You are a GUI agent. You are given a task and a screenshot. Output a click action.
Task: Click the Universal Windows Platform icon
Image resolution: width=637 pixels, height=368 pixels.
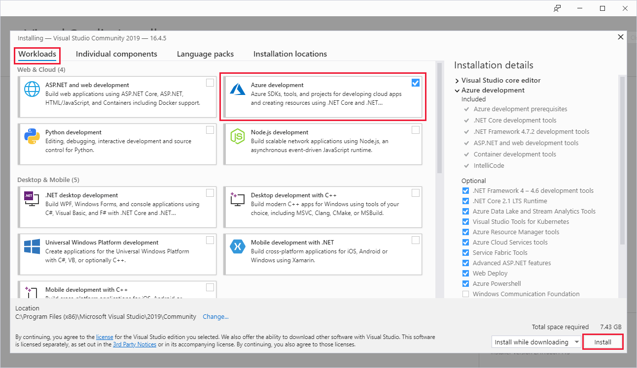32,246
